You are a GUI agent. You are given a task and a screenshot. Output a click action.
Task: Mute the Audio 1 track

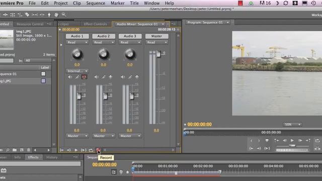[70, 77]
